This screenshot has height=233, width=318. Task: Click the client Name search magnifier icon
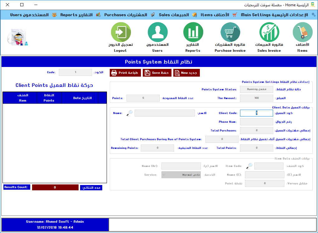(x=129, y=113)
